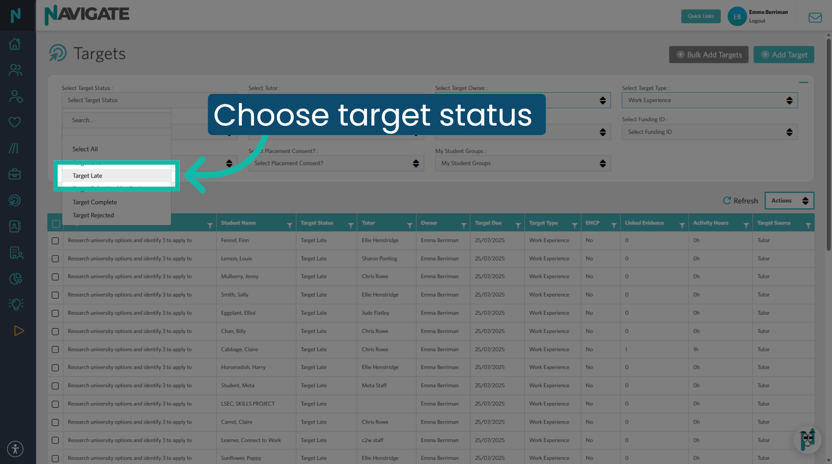Tick checkbox for Fennel, Finn row
The image size is (832, 464).
coord(55,241)
